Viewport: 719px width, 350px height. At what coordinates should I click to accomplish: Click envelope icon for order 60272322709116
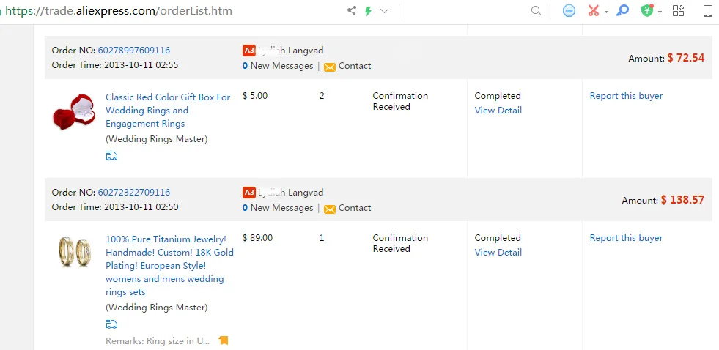pos(330,209)
